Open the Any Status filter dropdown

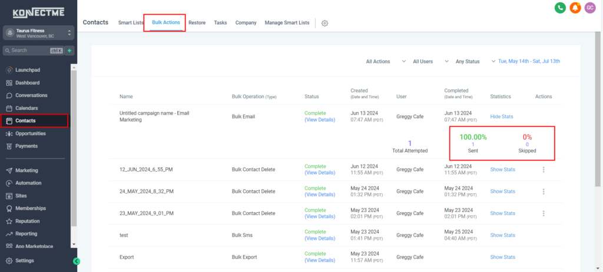coord(475,61)
